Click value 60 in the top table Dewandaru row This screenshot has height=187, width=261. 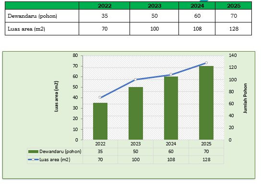pyautogui.click(x=197, y=16)
